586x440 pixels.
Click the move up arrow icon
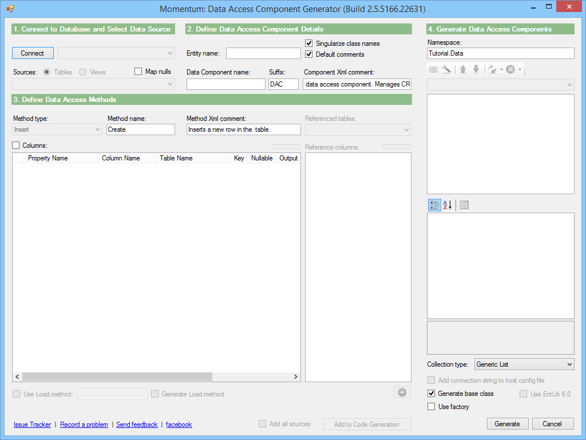pyautogui.click(x=463, y=69)
